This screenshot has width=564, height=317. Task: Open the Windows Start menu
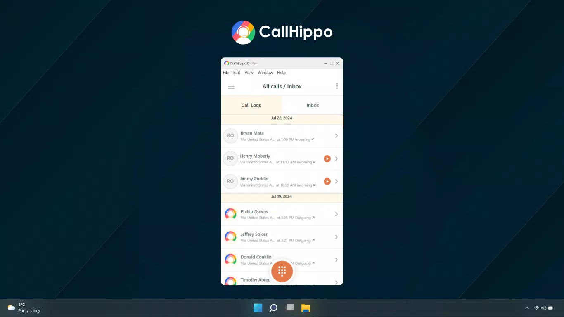pyautogui.click(x=258, y=308)
